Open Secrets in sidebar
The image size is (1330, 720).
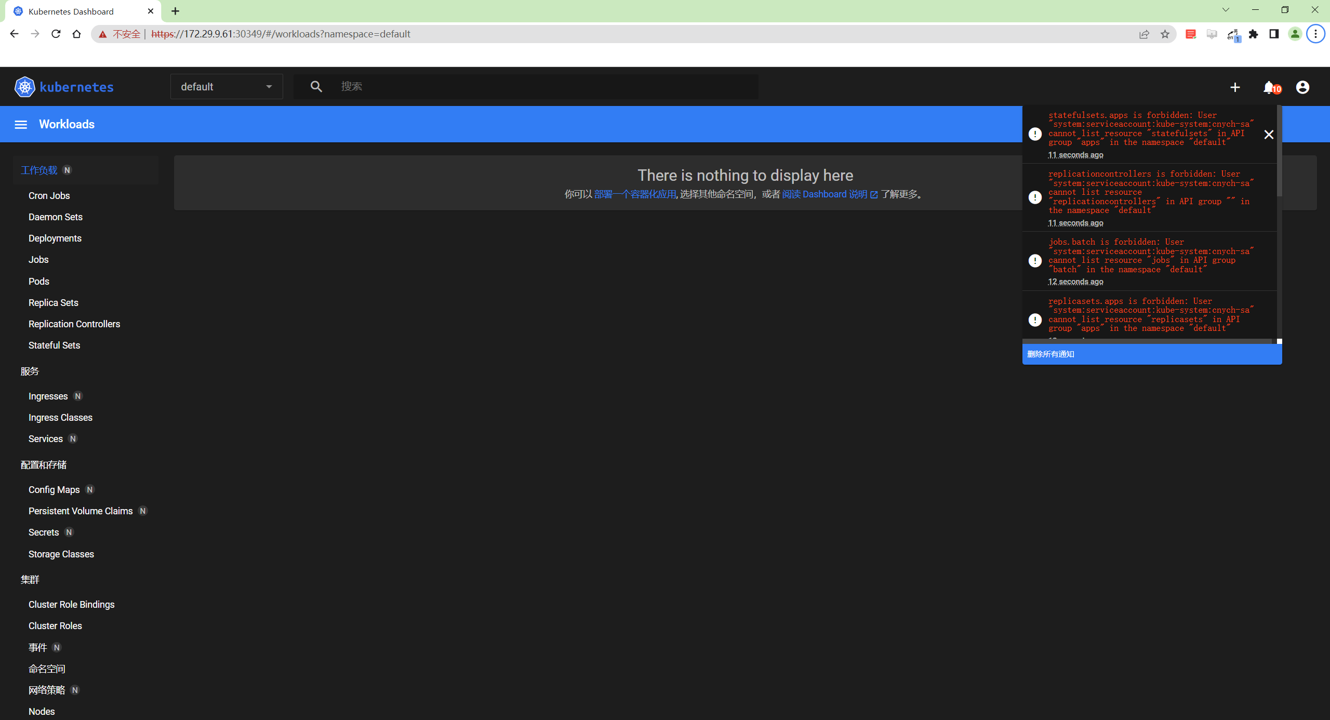coord(44,532)
